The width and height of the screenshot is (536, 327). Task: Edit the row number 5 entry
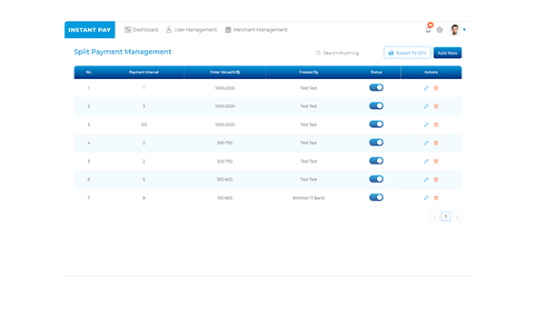point(426,162)
